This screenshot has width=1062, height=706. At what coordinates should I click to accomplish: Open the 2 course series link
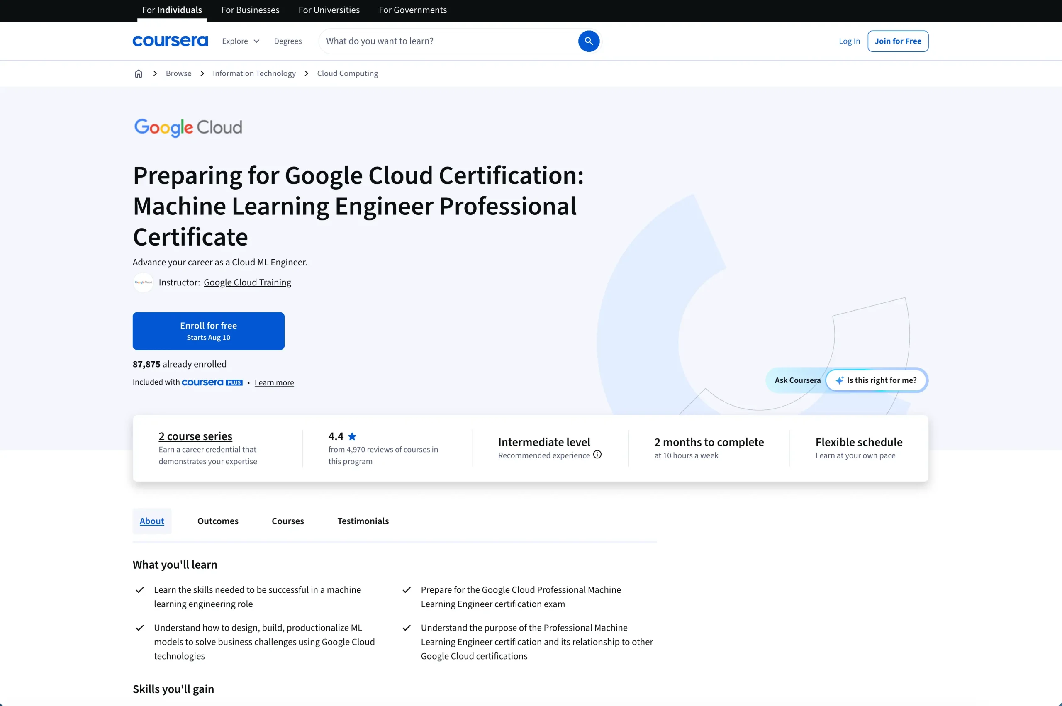click(195, 436)
